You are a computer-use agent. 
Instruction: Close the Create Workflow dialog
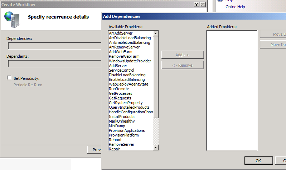click(203, 5)
